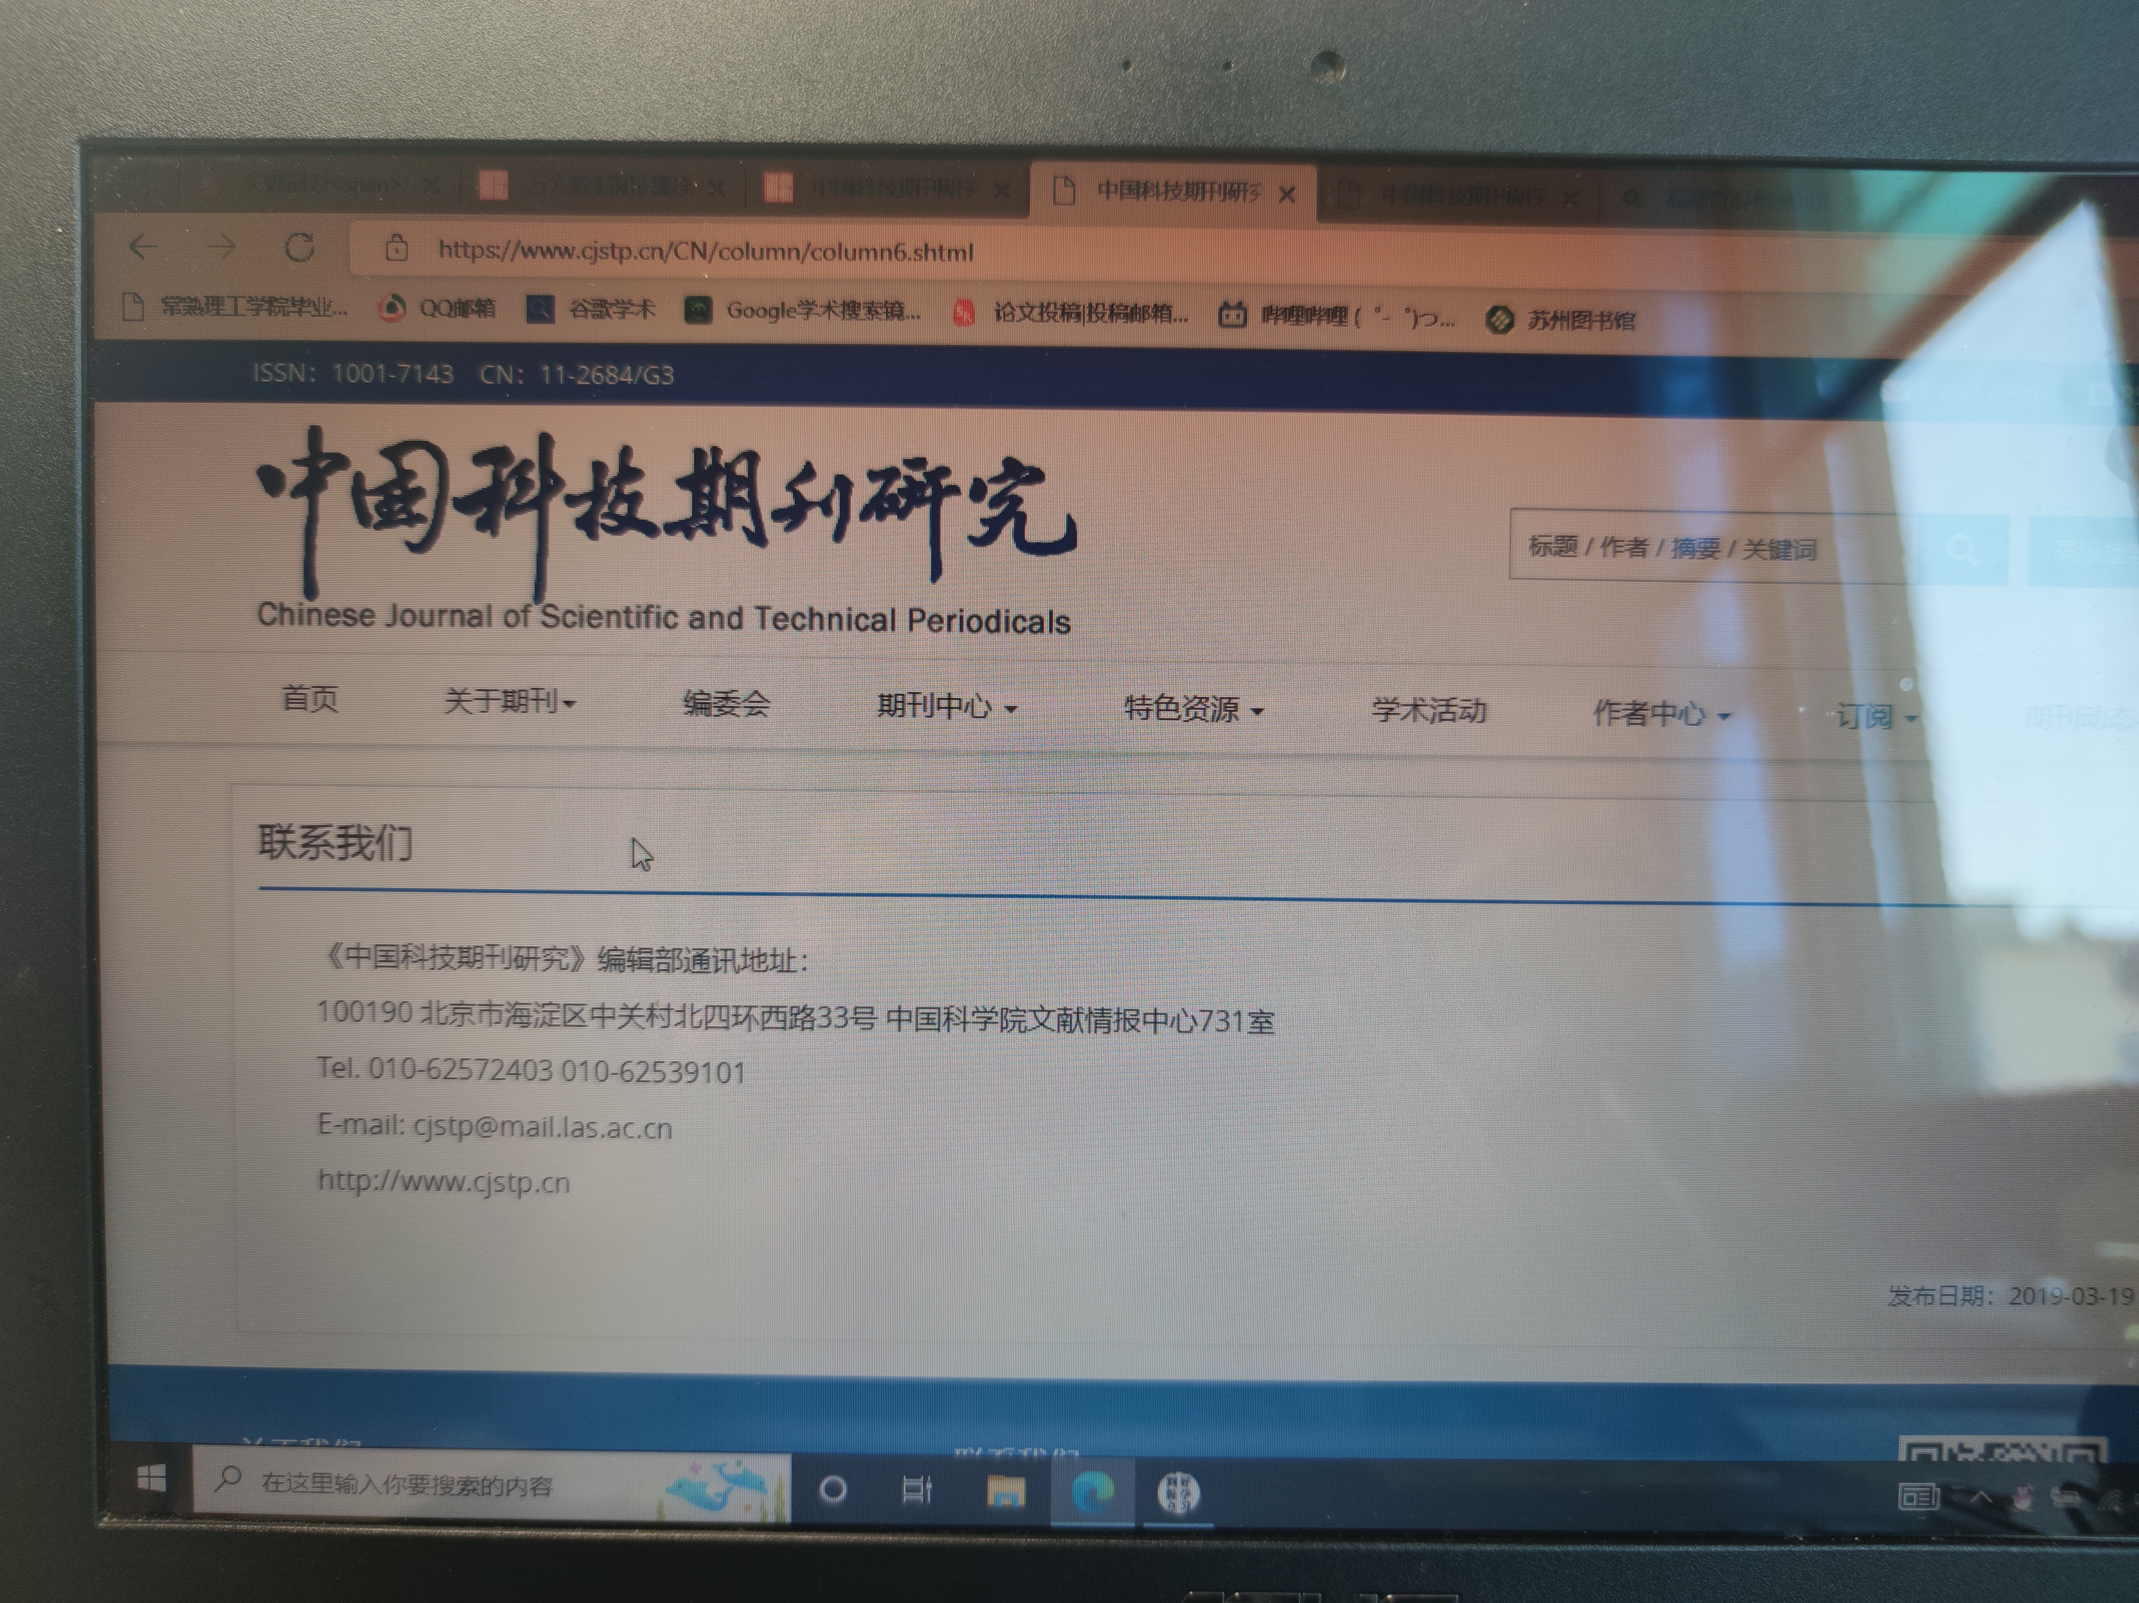Open File Explorer from the taskbar
The width and height of the screenshot is (2139, 1603).
[1006, 1492]
